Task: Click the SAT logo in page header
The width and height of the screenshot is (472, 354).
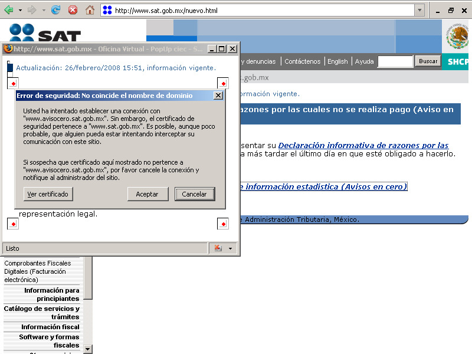Action: (x=45, y=32)
